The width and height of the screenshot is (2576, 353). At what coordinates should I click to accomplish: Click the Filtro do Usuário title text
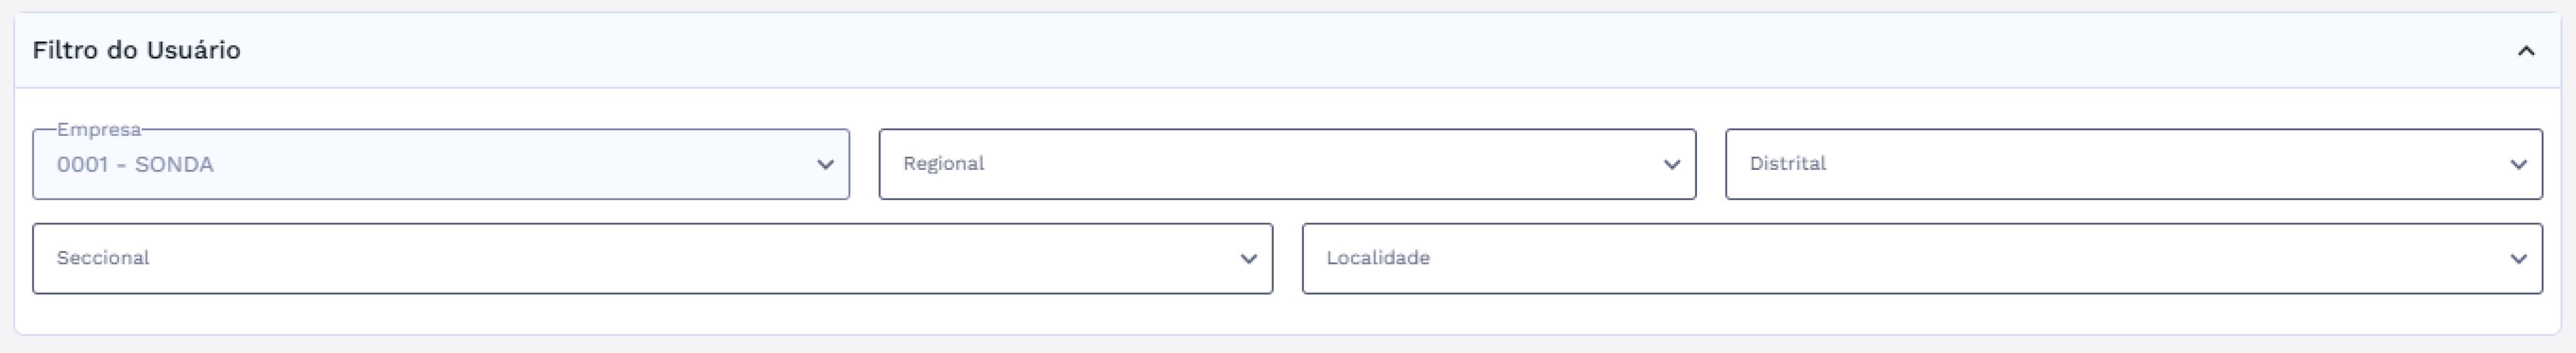pyautogui.click(x=136, y=50)
